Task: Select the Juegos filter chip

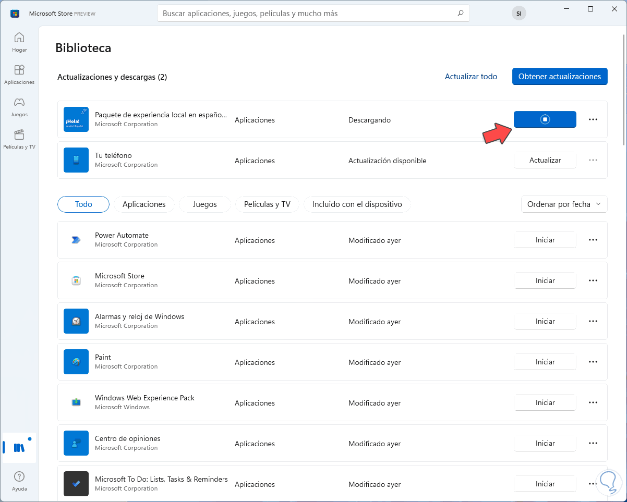Action: [204, 204]
